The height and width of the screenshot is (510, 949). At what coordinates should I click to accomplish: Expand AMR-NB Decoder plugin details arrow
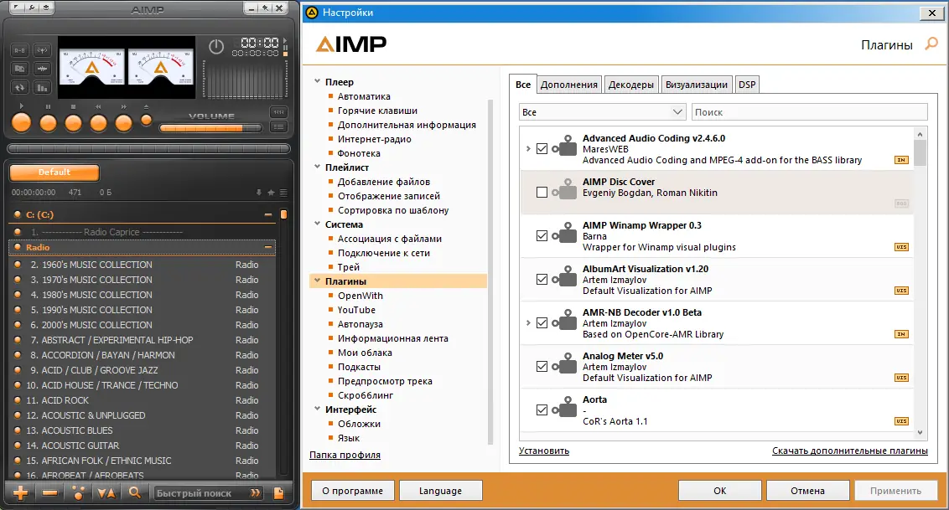pos(528,322)
